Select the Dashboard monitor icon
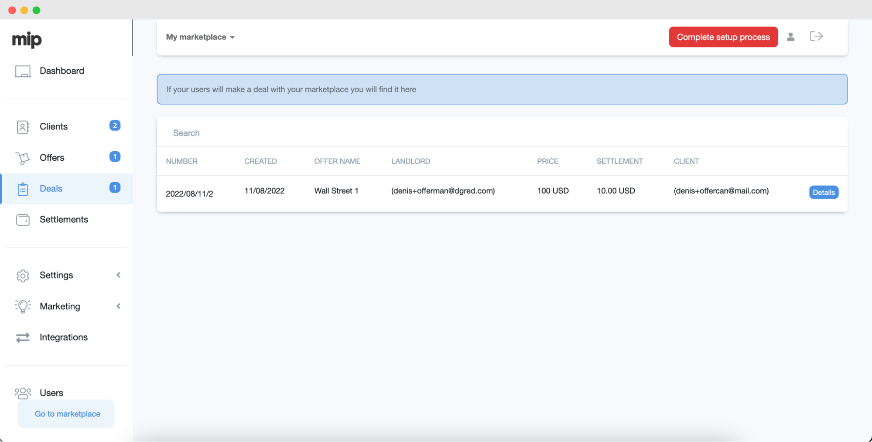 click(x=23, y=71)
